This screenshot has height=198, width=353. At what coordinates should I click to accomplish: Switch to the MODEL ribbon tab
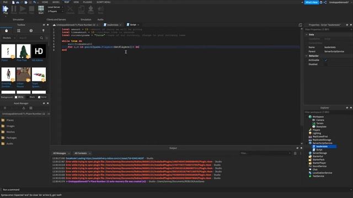(x=56, y=2)
